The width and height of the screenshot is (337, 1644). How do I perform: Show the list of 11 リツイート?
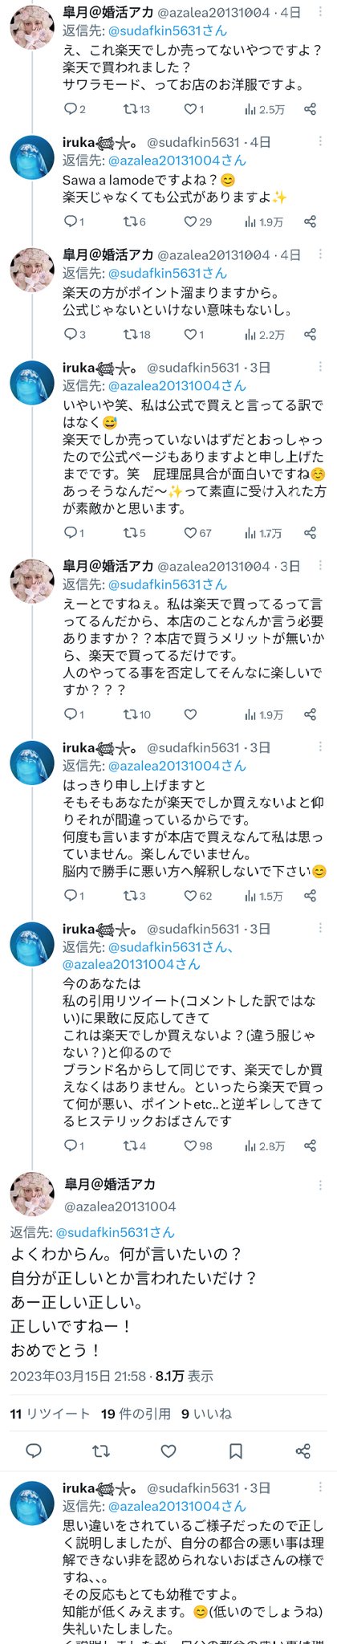tap(50, 1413)
